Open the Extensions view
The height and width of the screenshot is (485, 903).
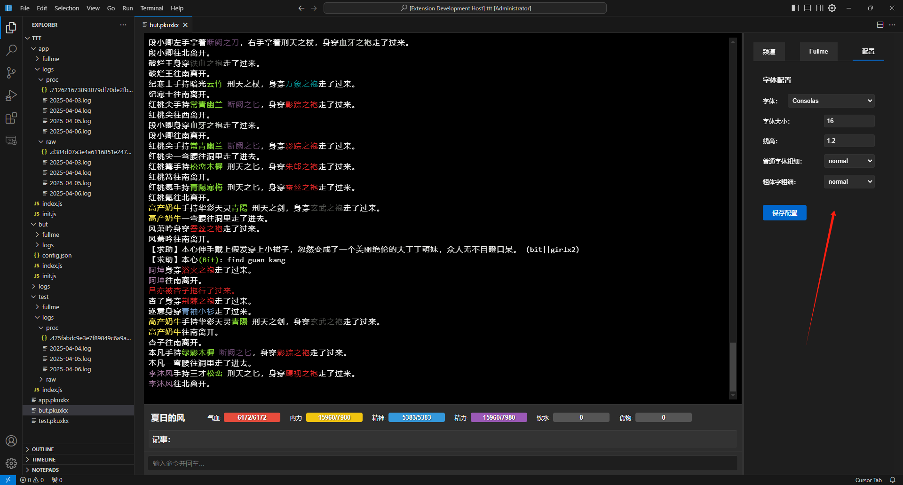pos(11,118)
